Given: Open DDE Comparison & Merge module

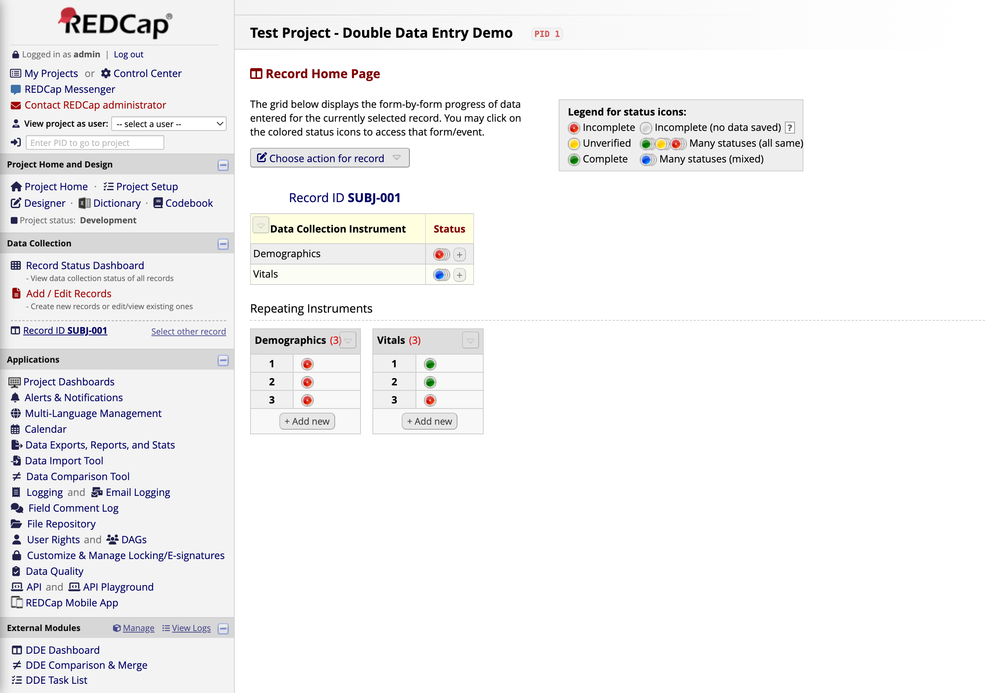Looking at the screenshot, I should pyautogui.click(x=86, y=665).
